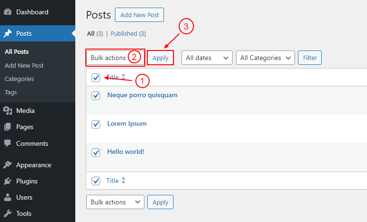This screenshot has height=222, width=367.
Task: Toggle the Lorem Ipsum post checkbox
Action: point(96,124)
